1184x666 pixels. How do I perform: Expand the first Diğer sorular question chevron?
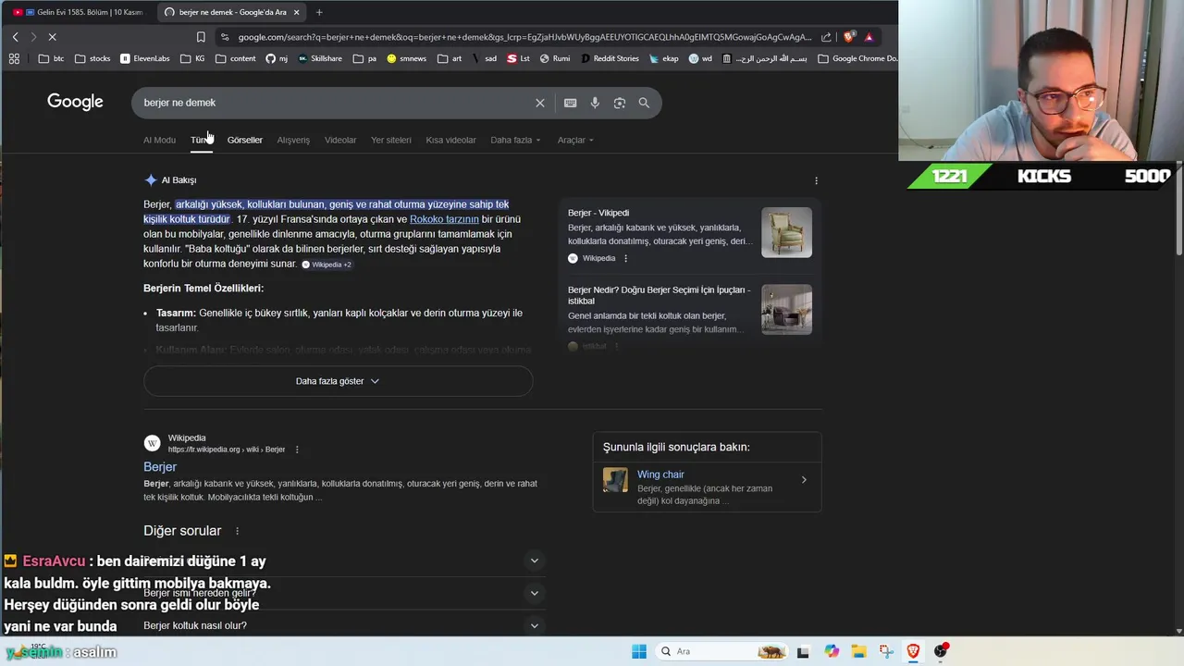534,561
